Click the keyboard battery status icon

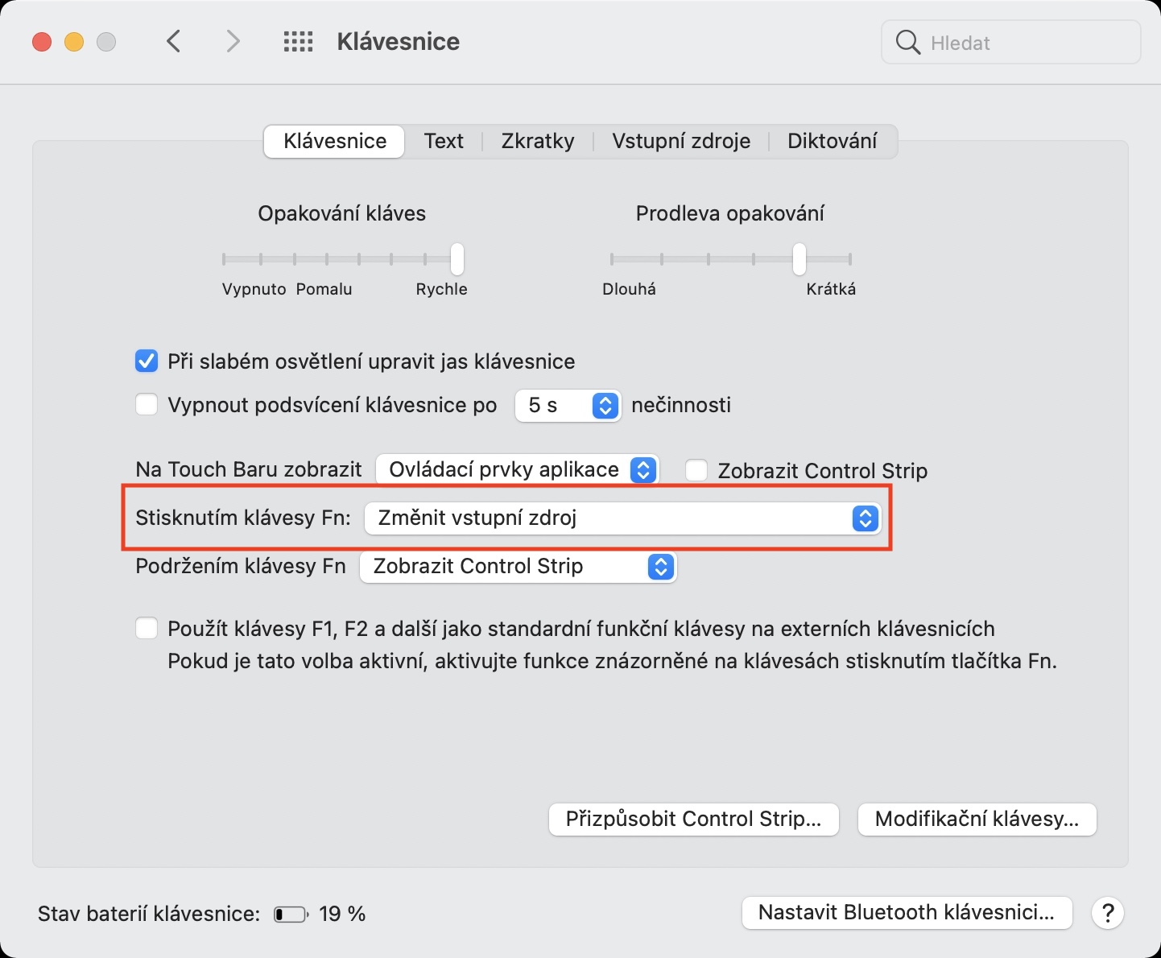pos(291,915)
